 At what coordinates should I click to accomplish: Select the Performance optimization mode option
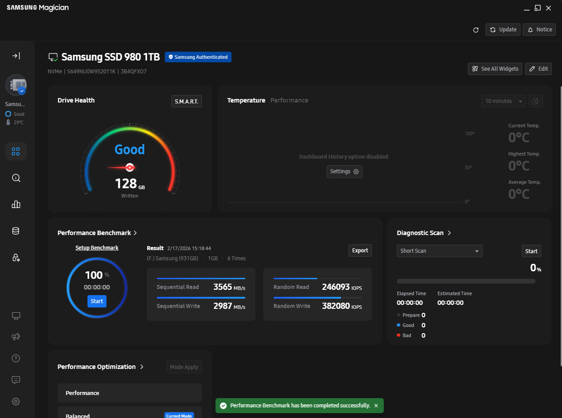129,393
